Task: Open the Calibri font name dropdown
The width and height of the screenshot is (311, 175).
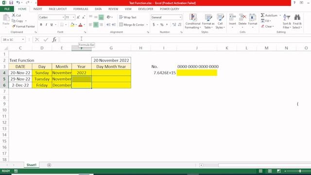Action: 63,17
